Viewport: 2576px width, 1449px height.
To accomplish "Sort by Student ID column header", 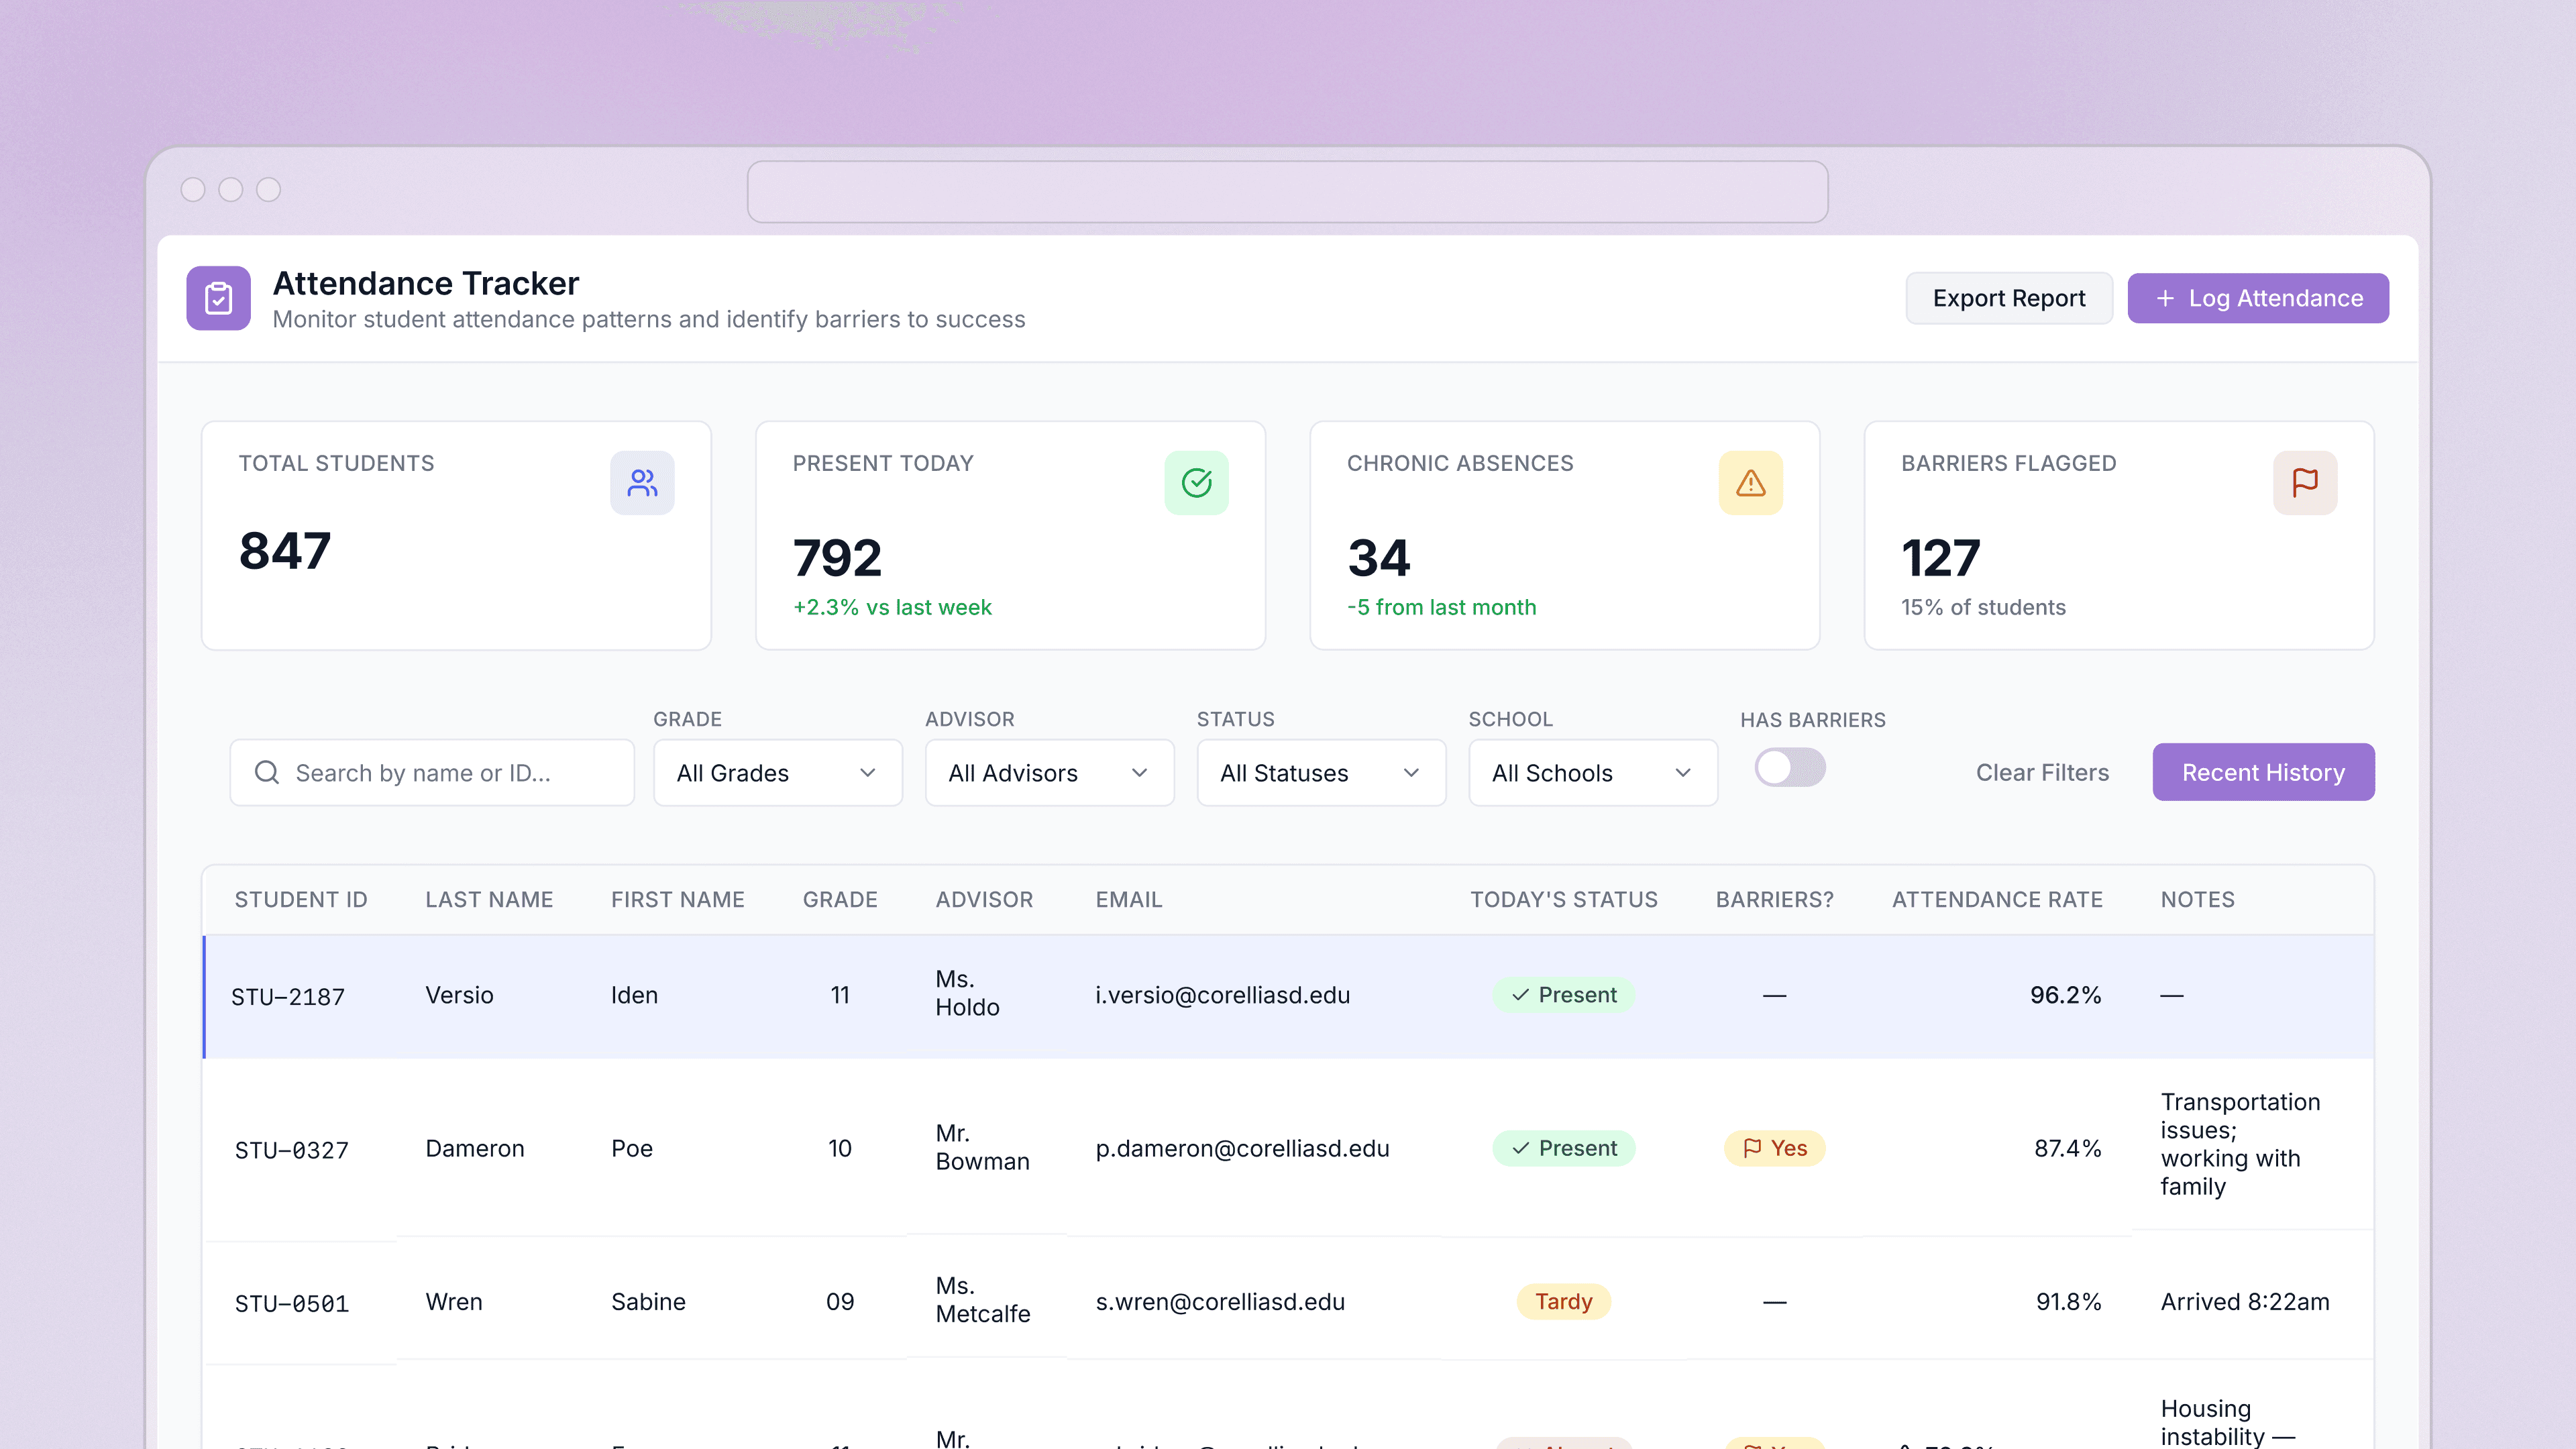I will pos(301,900).
